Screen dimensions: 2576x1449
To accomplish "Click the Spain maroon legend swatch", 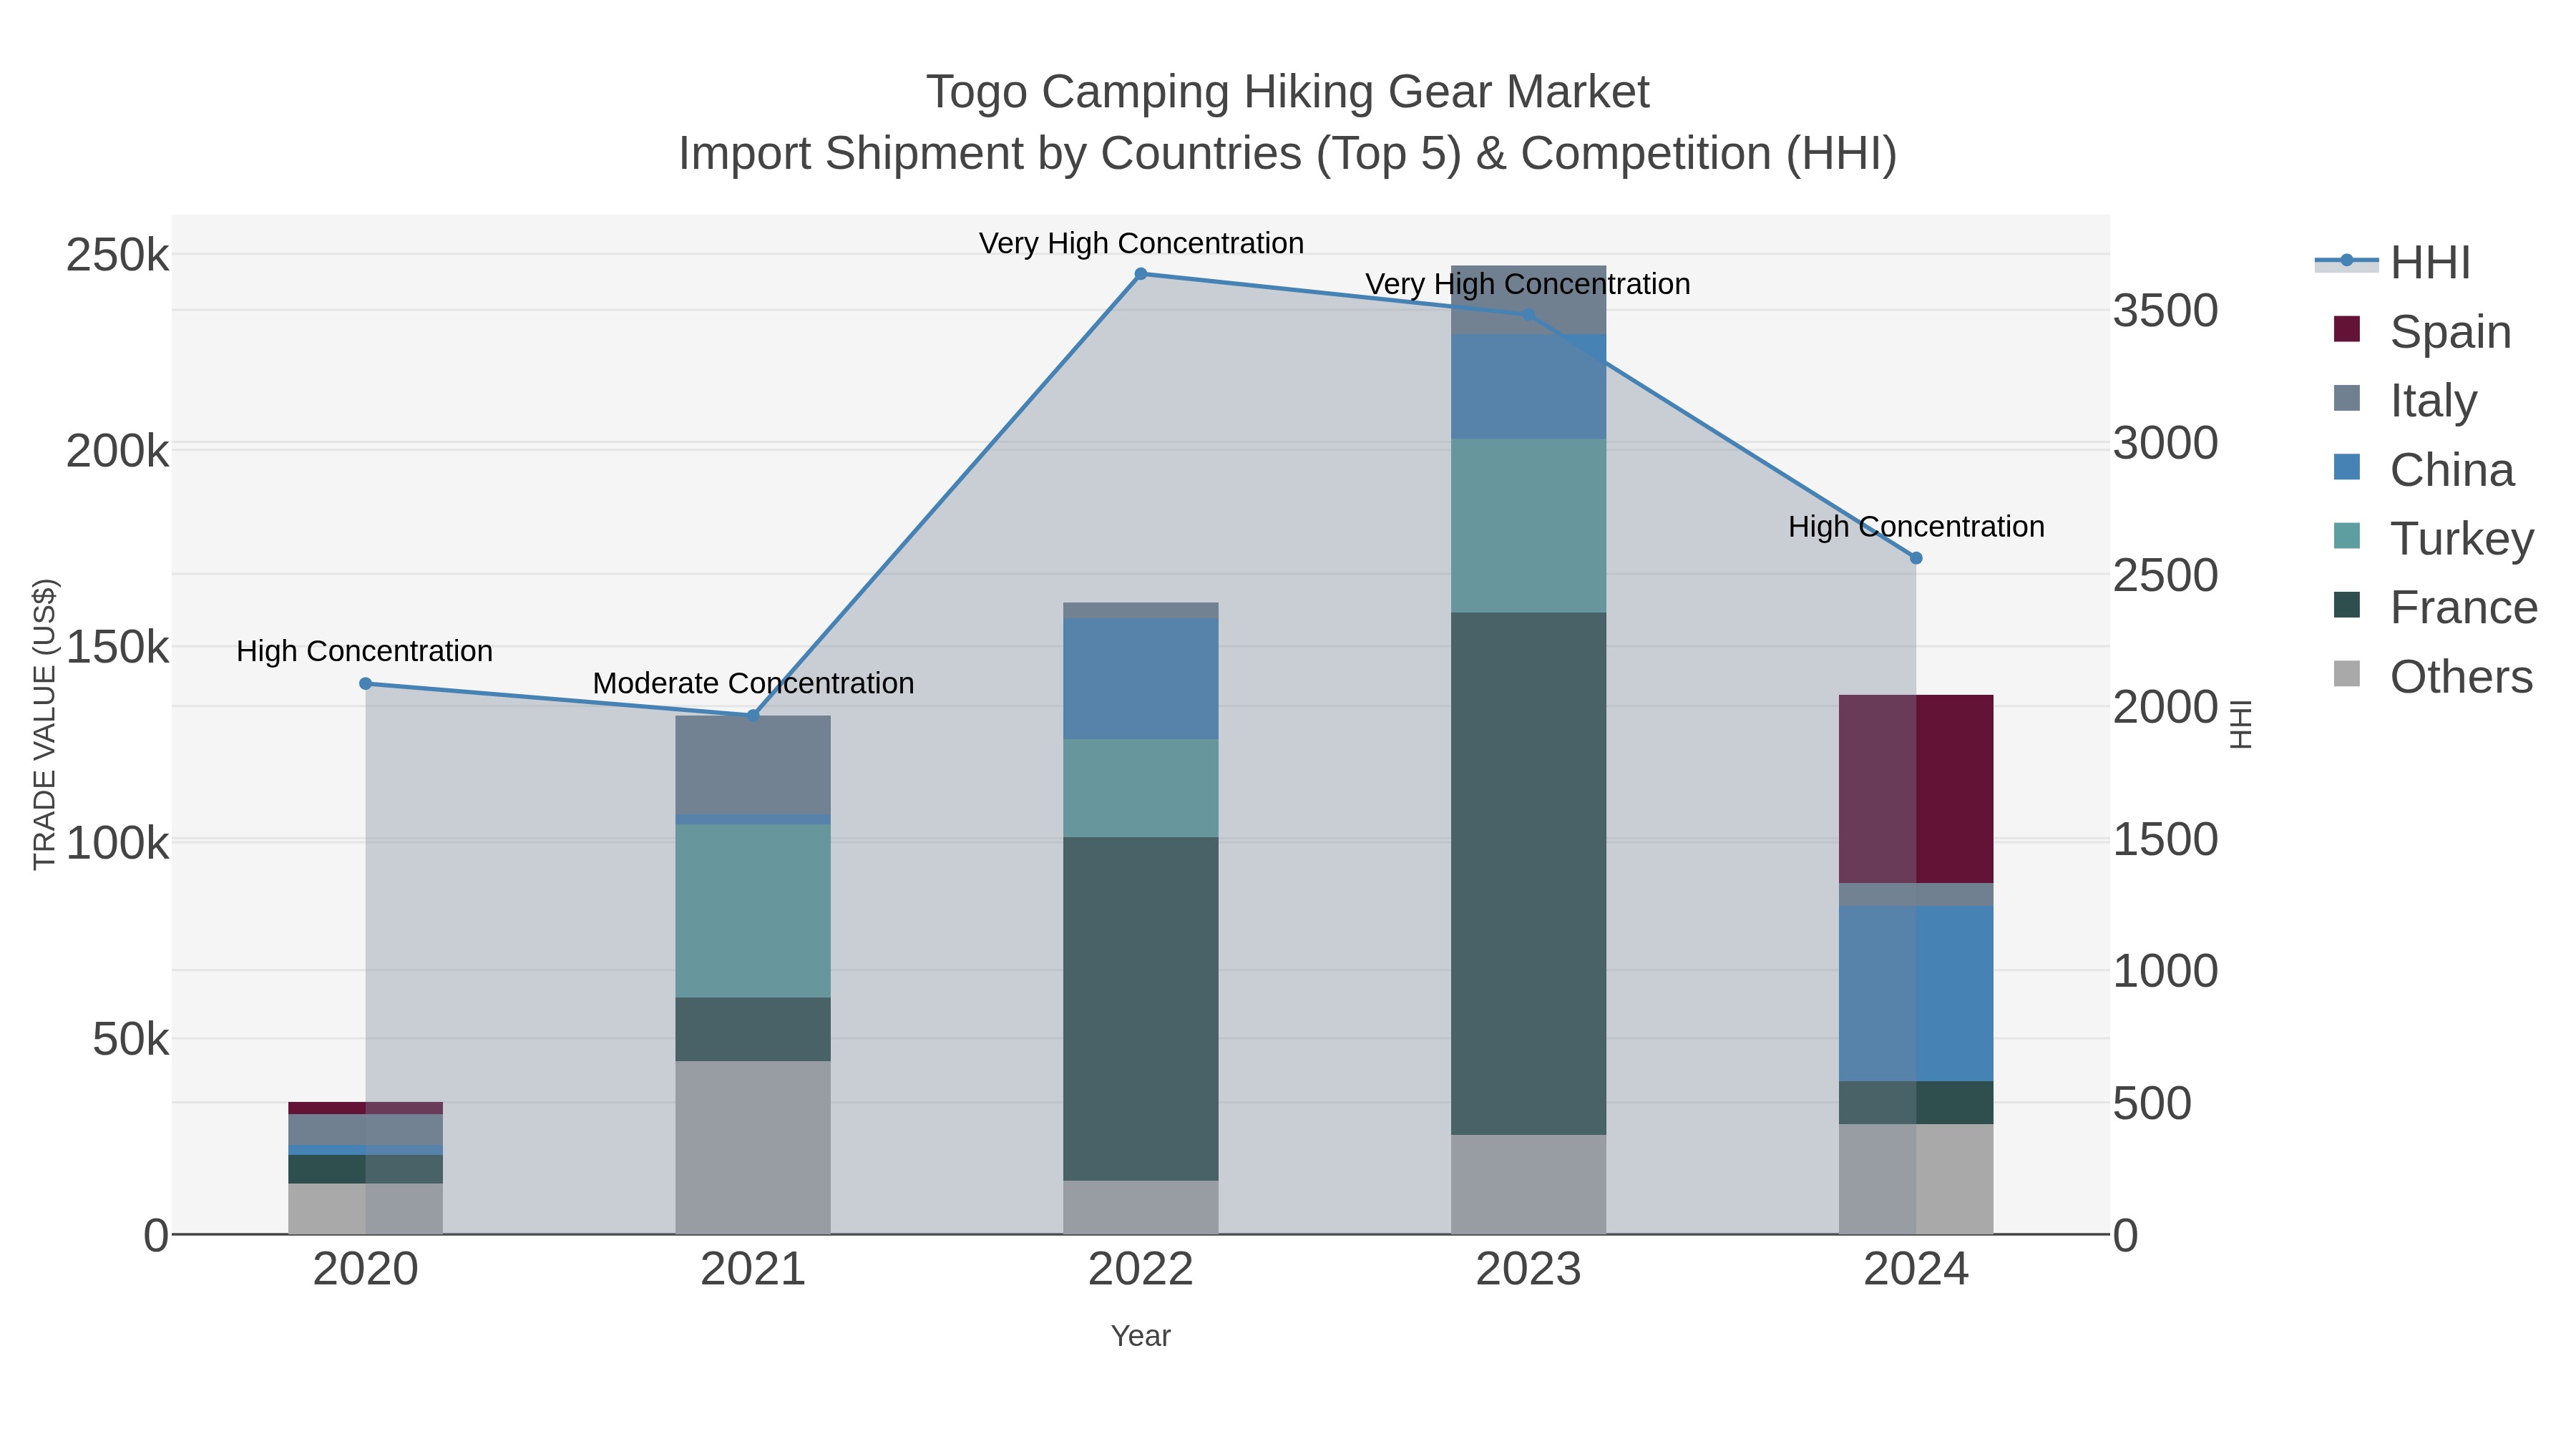I will coord(2346,329).
